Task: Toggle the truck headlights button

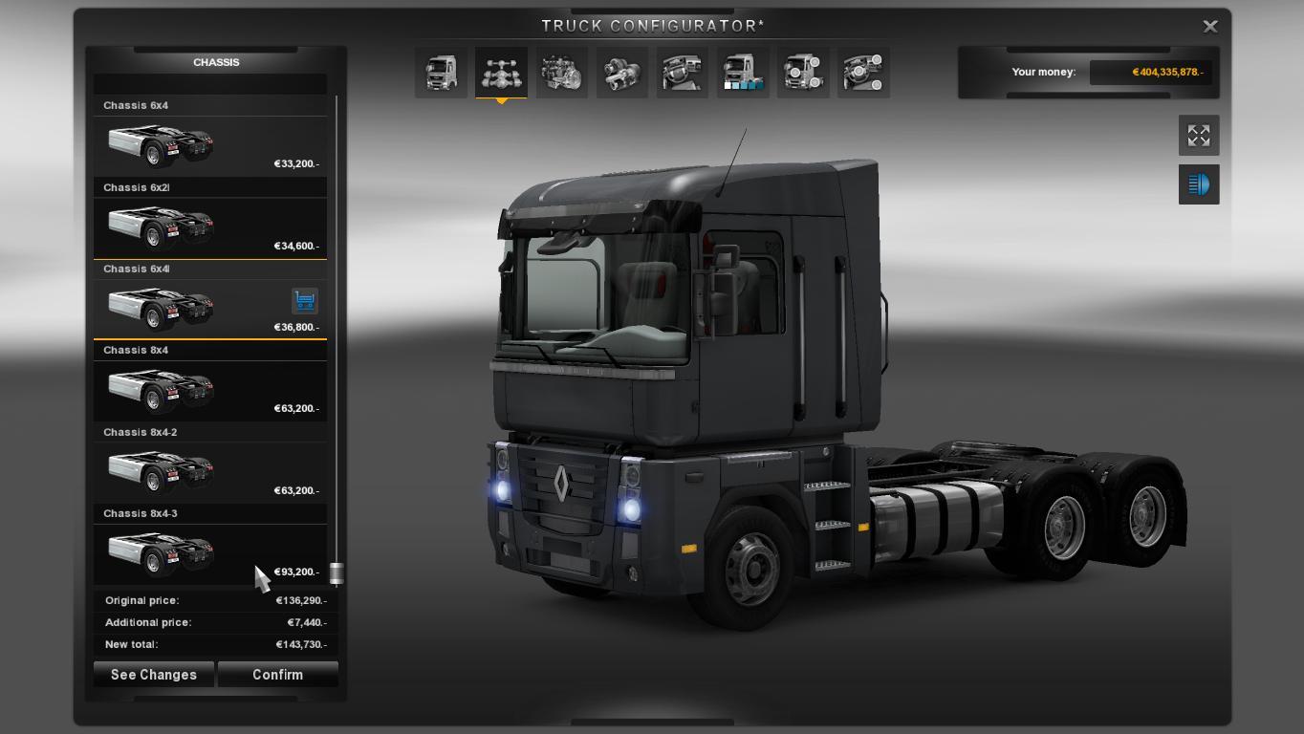Action: (1198, 184)
